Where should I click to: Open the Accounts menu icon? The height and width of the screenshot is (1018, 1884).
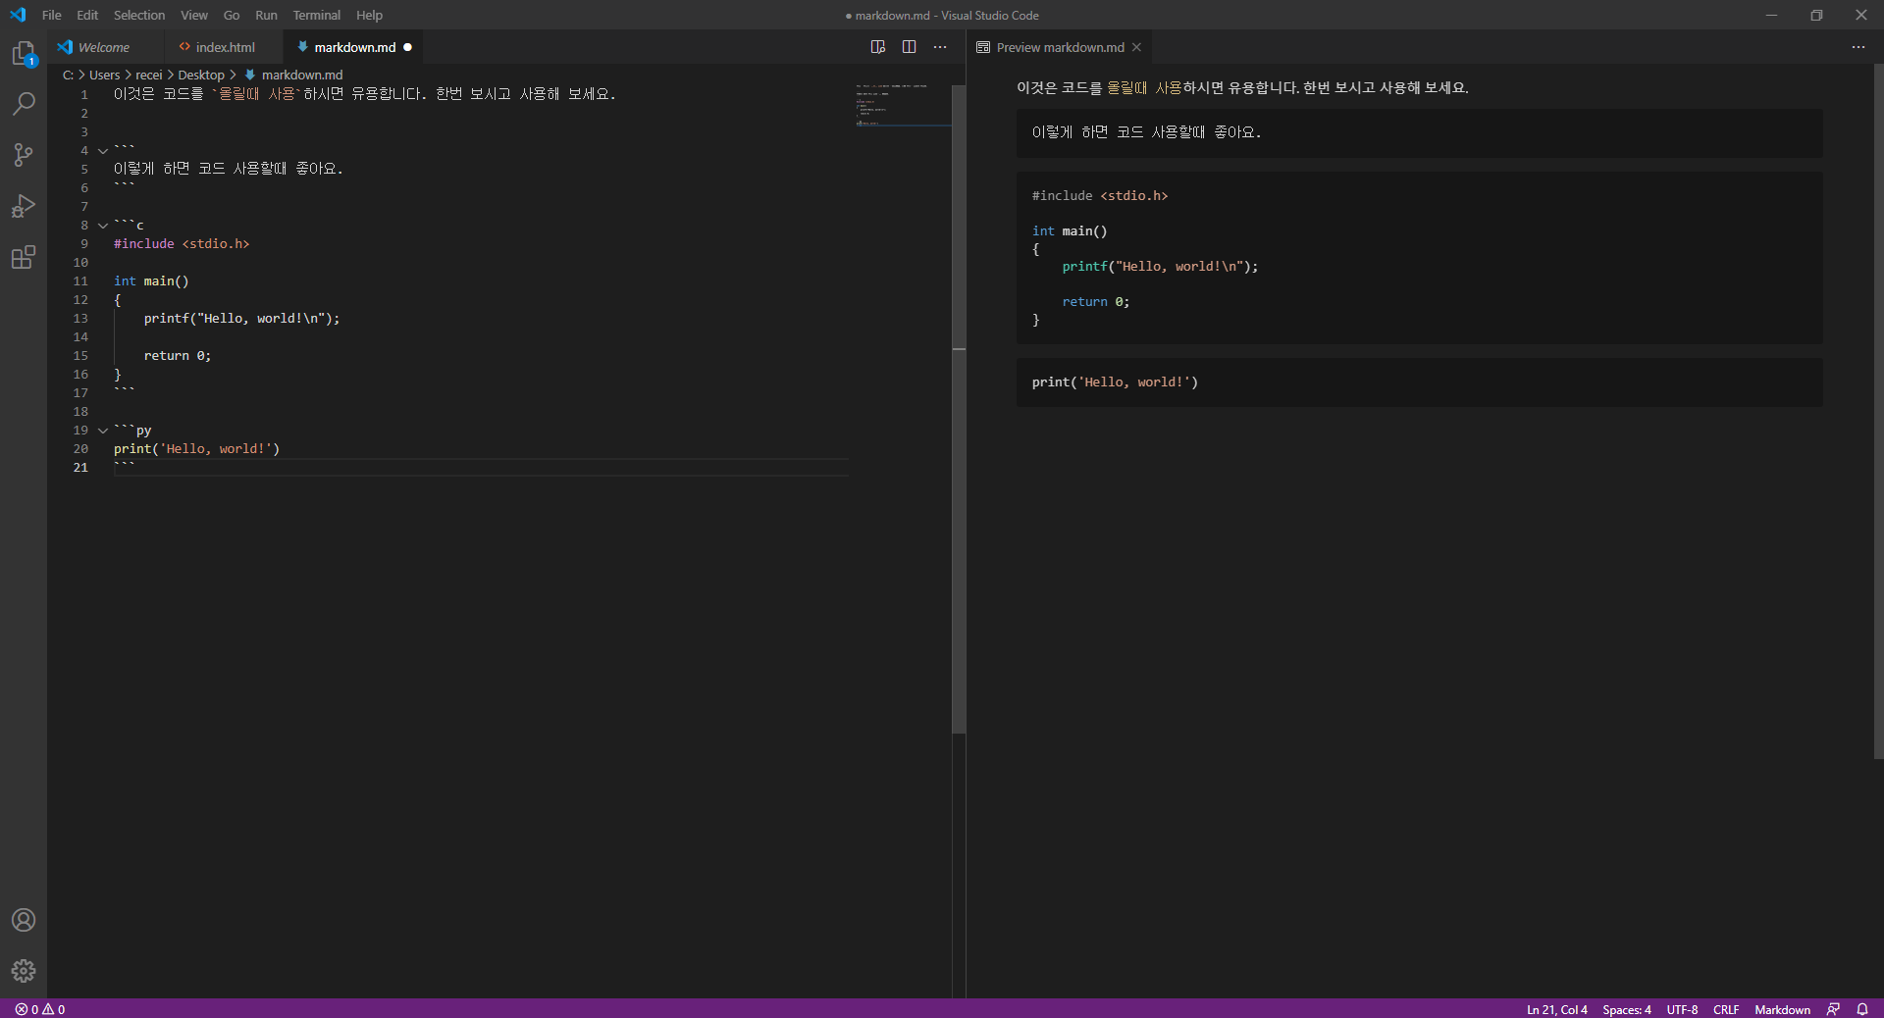(24, 920)
